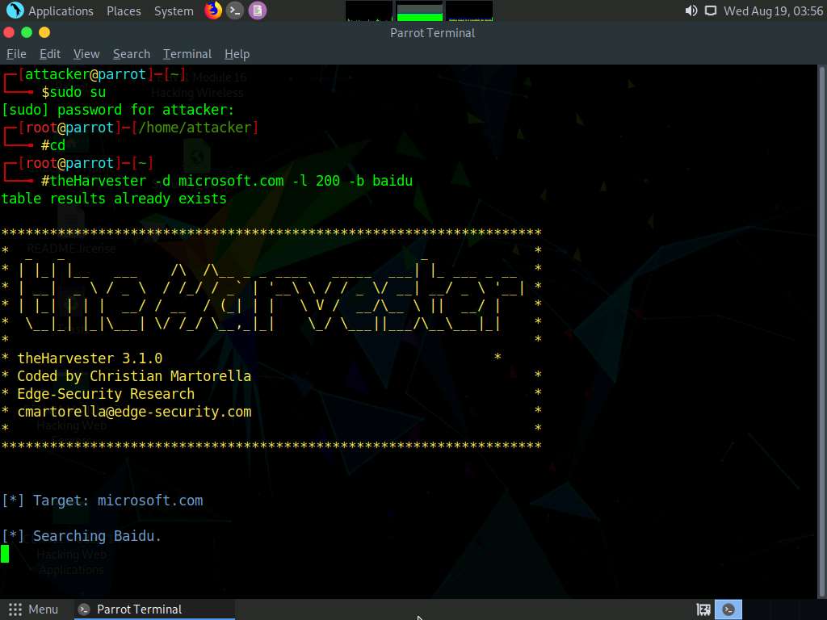The image size is (827, 620).
Task: Click the green window button
Action: coord(27,32)
